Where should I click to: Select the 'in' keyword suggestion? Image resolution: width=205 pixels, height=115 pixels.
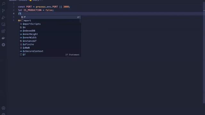click(x=50, y=27)
